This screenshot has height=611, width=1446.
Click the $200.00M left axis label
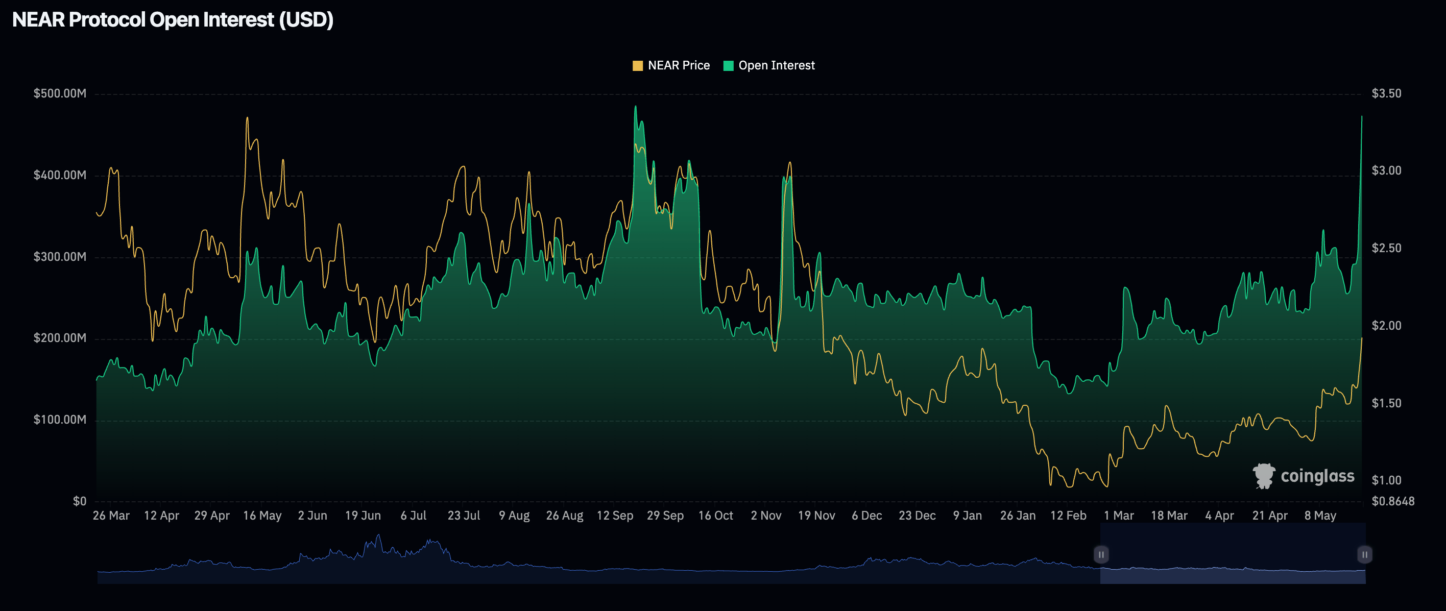(60, 338)
